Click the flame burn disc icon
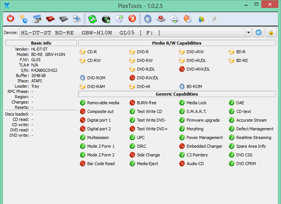 (188, 19)
